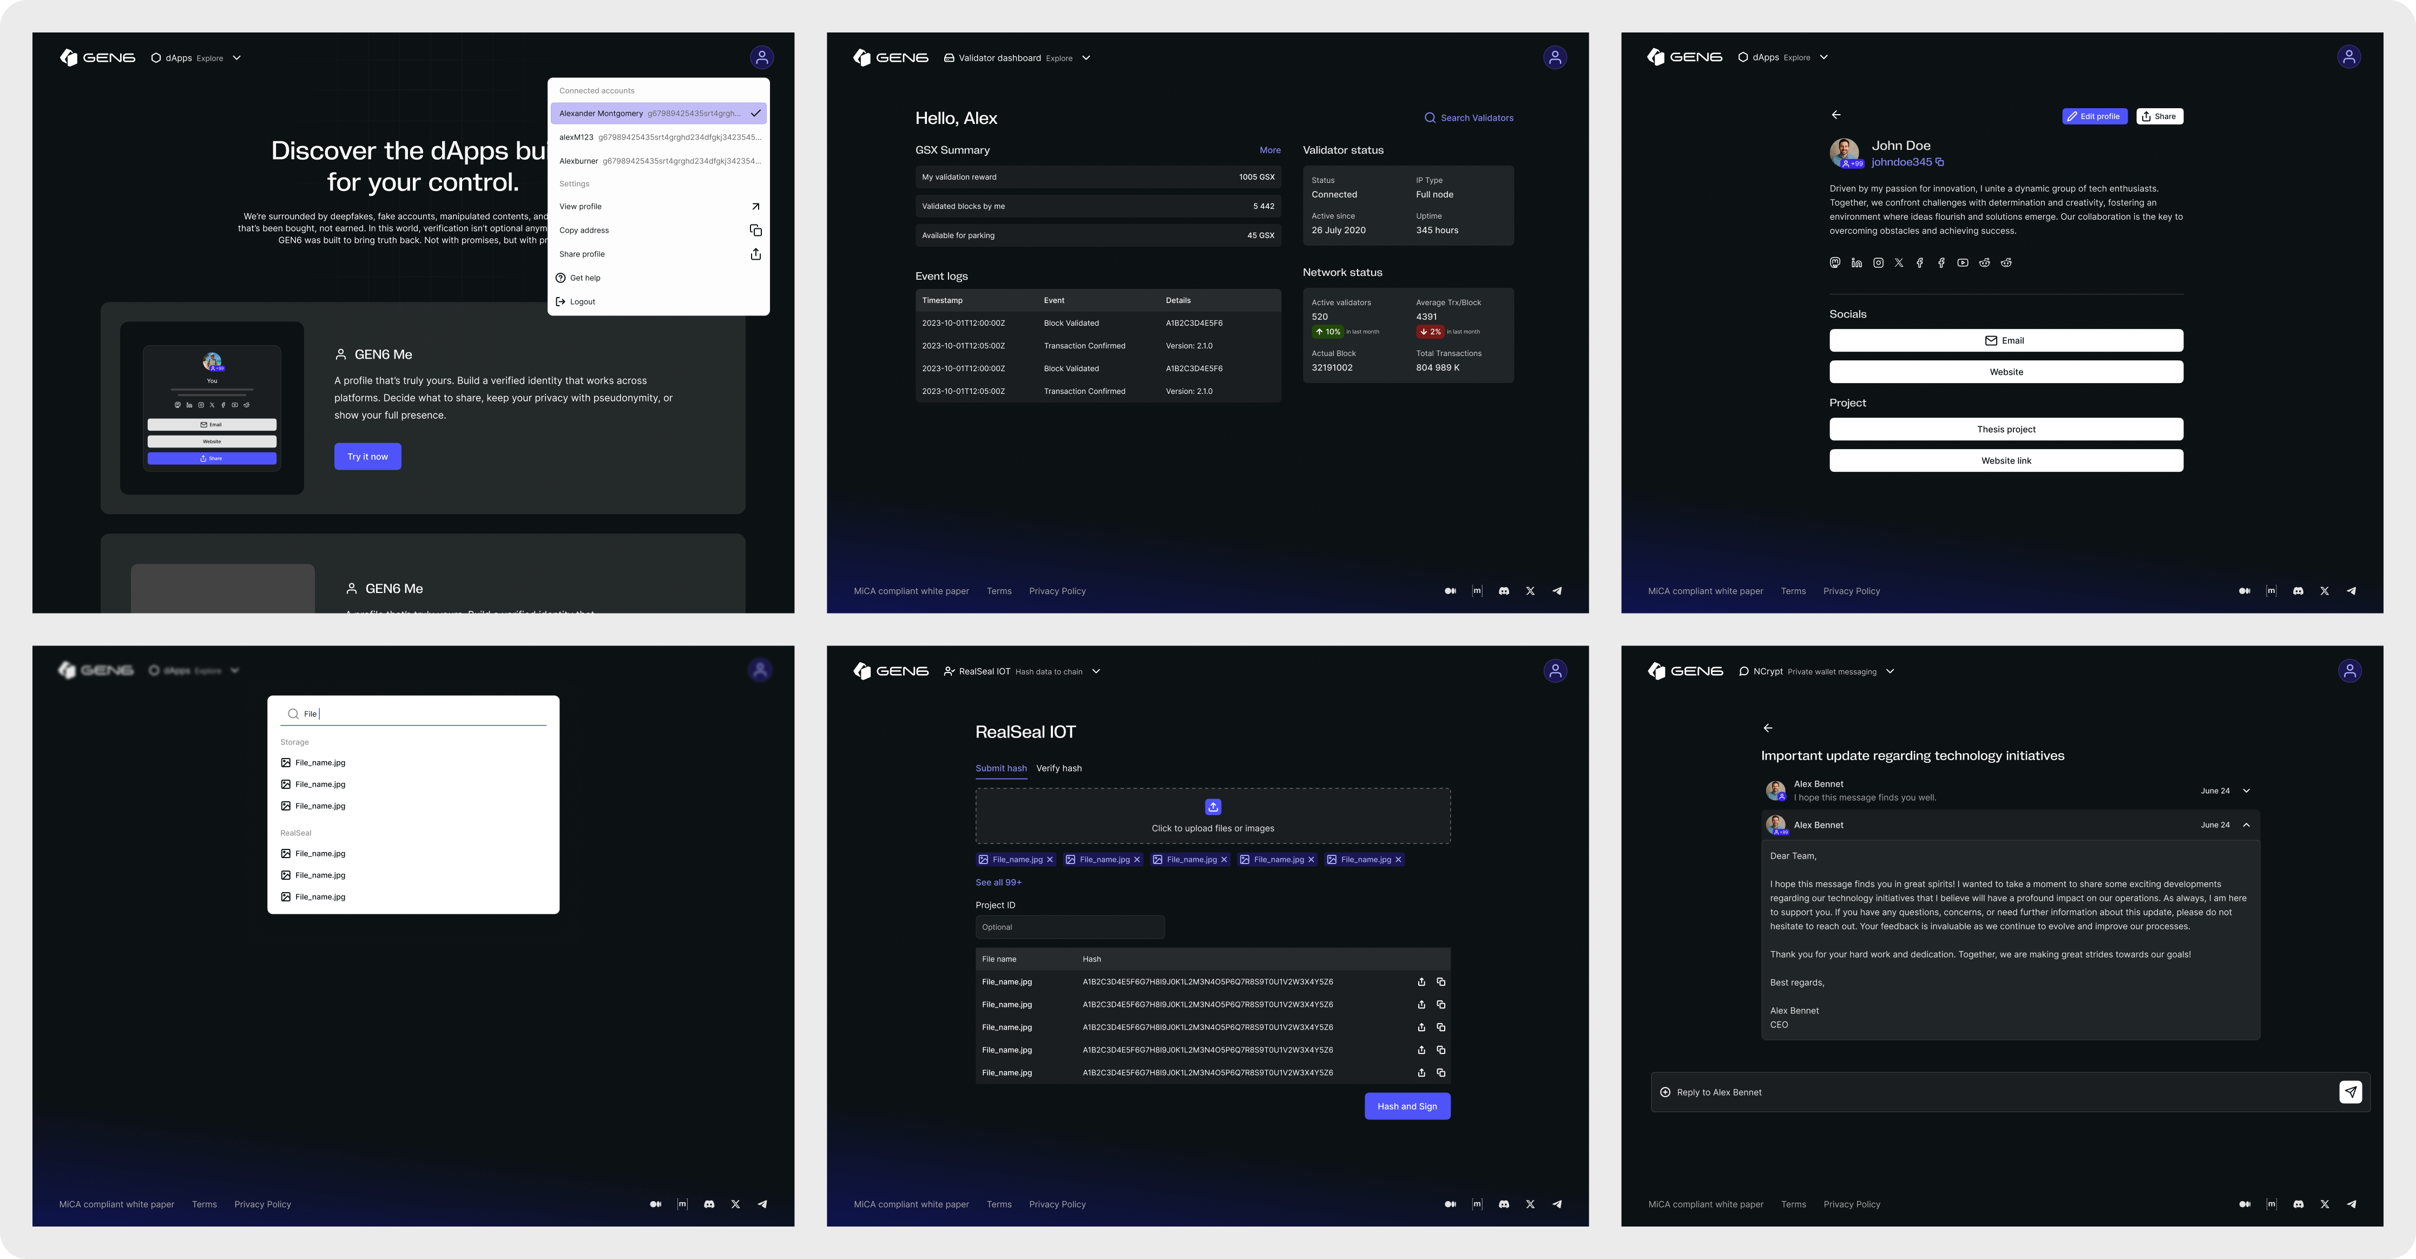Click the magnifier icon in the File search box

[x=293, y=714]
